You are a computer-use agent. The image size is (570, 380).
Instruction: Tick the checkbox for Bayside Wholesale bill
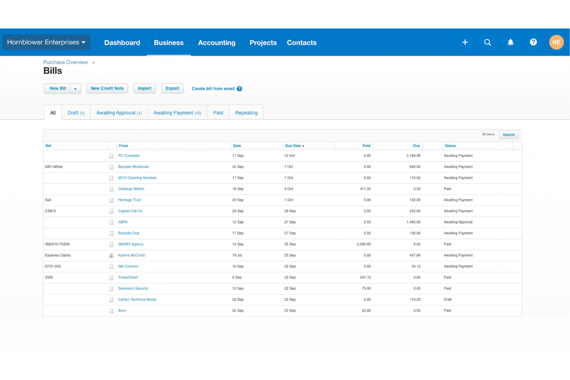click(x=111, y=167)
